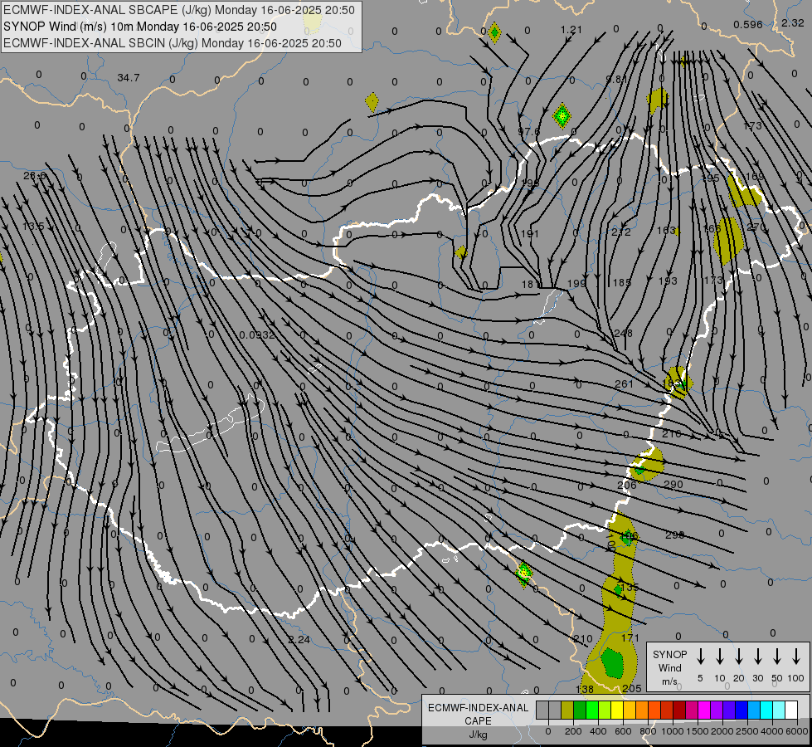The width and height of the screenshot is (812, 747).
Task: Click the map value 171
Action: pos(630,637)
